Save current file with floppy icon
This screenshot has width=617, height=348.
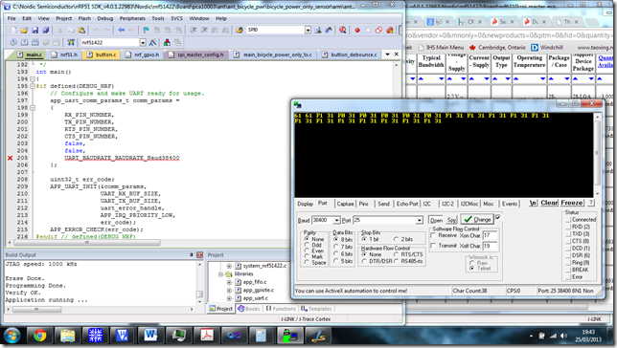click(x=34, y=30)
